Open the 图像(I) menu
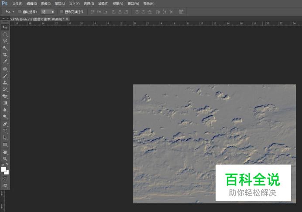Image resolution: width=302 pixels, height=212 pixels. [45, 3]
